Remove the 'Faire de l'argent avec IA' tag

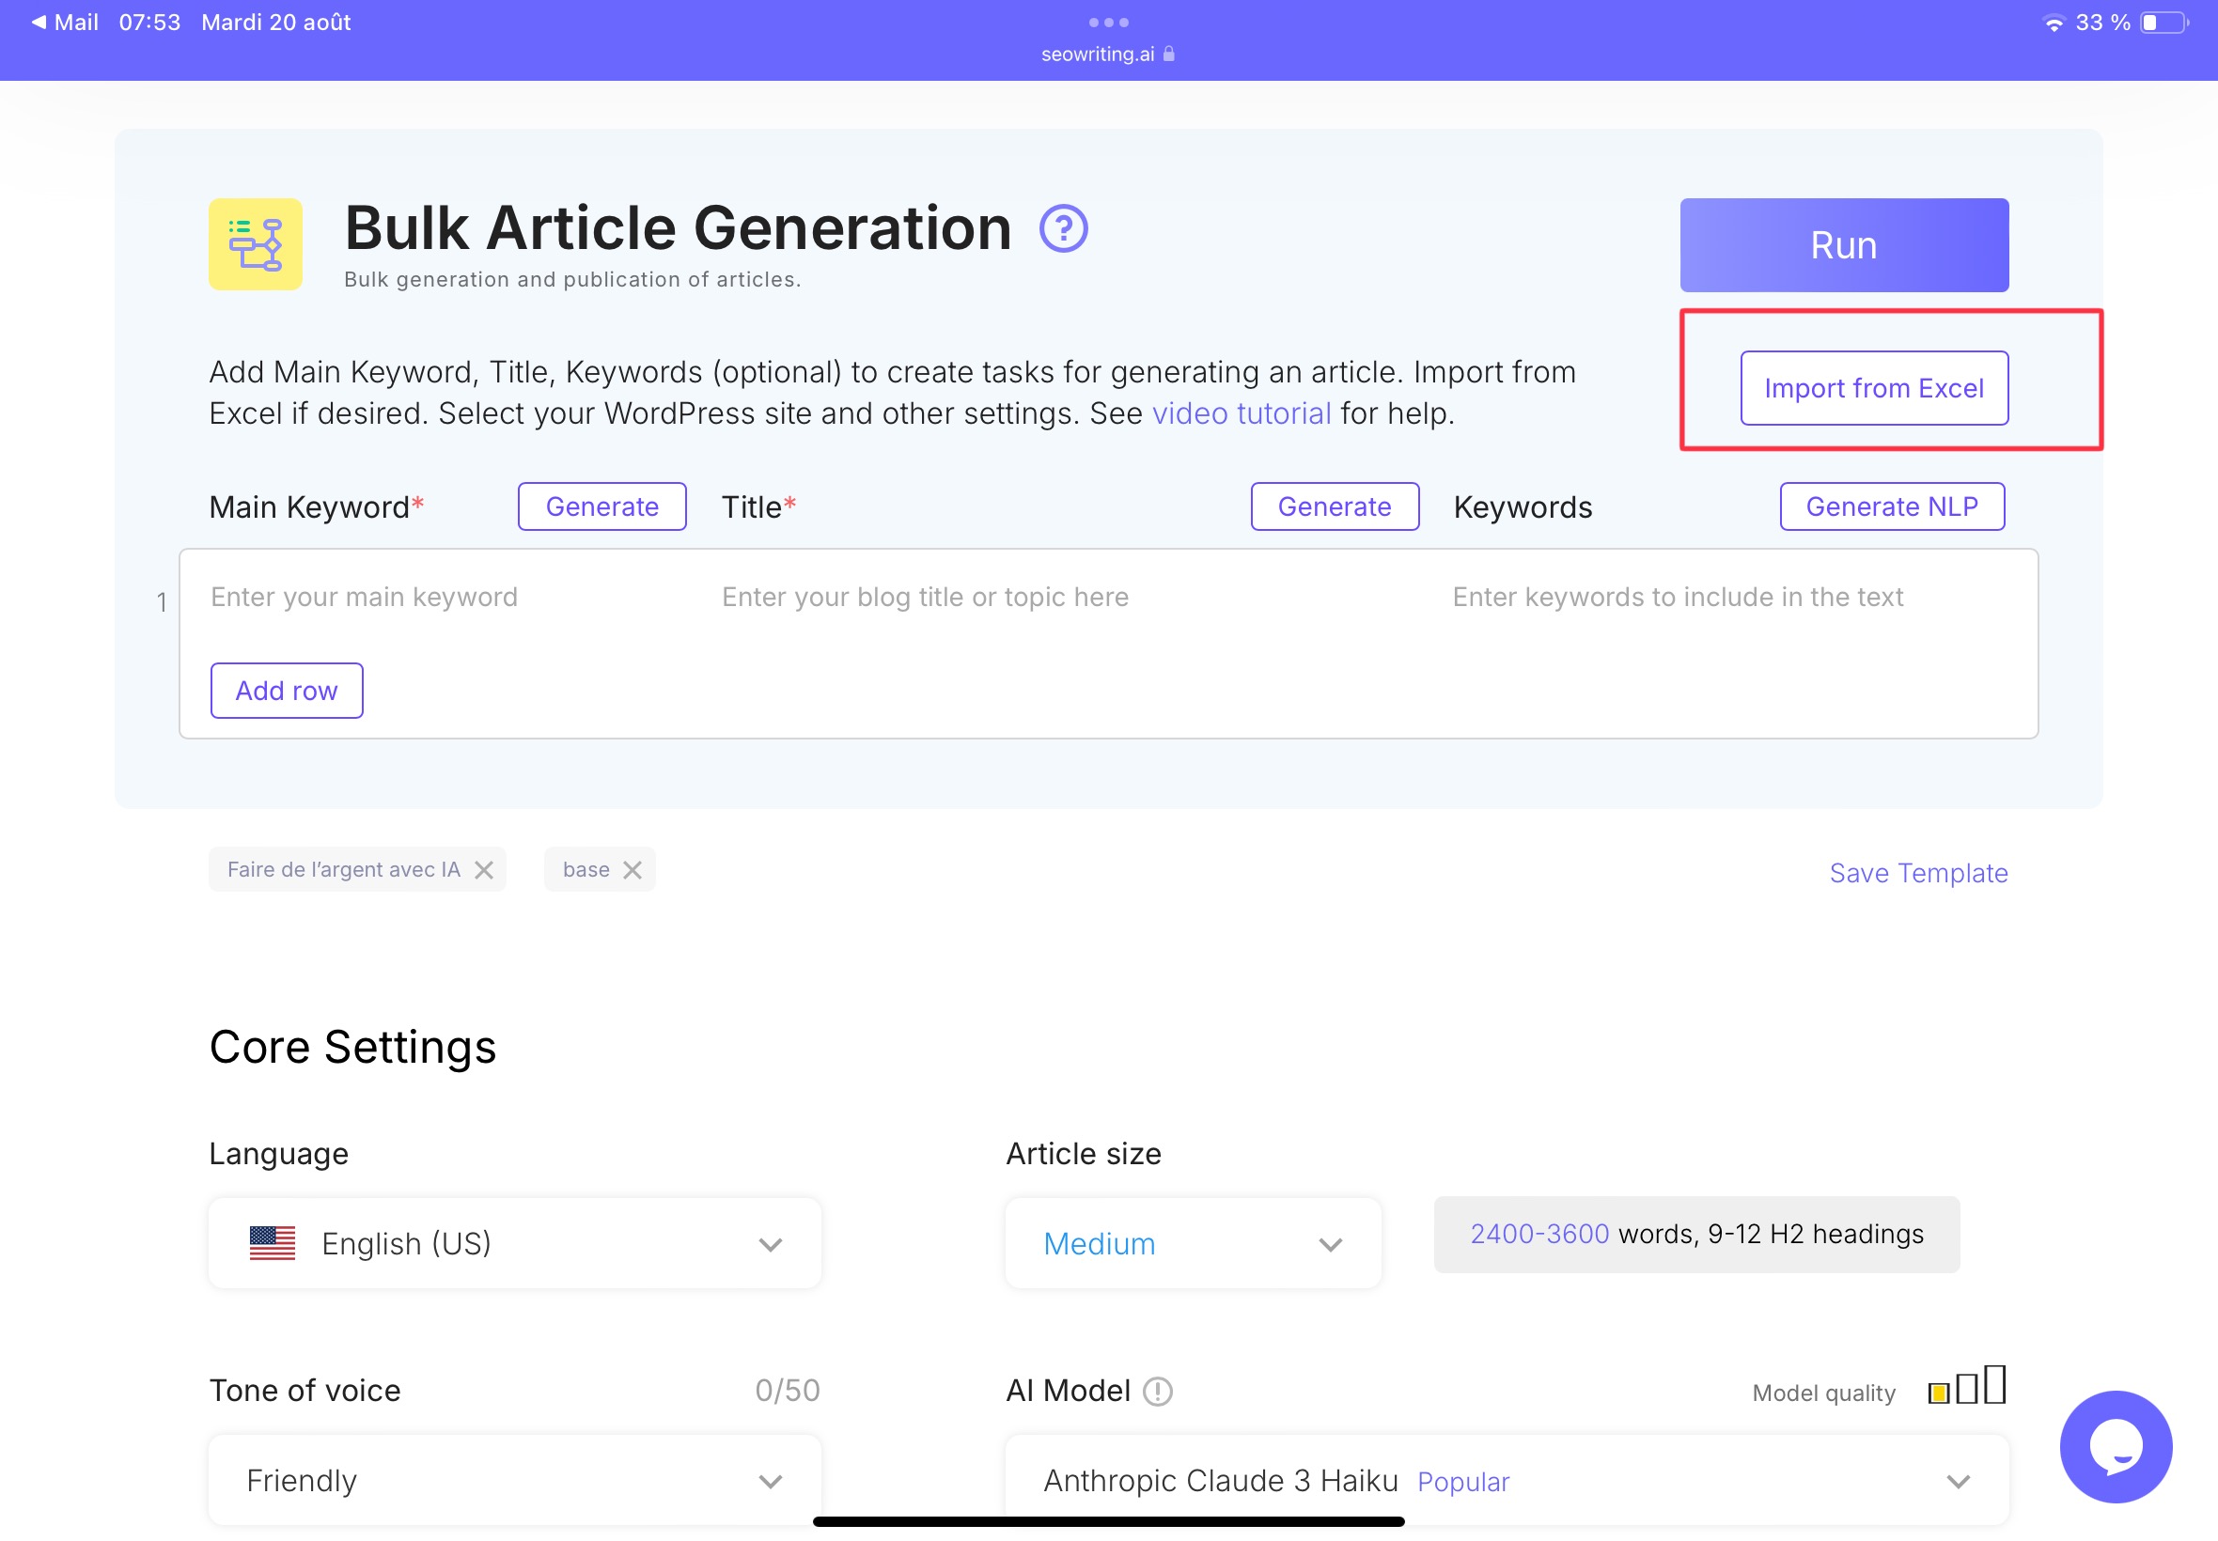click(485, 869)
